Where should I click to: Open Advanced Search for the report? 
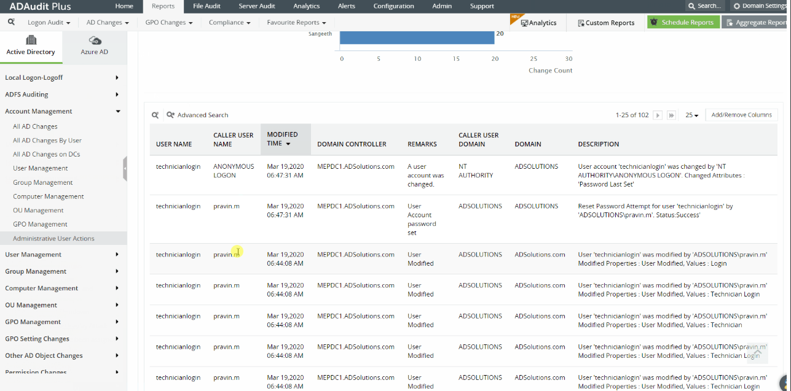click(197, 115)
